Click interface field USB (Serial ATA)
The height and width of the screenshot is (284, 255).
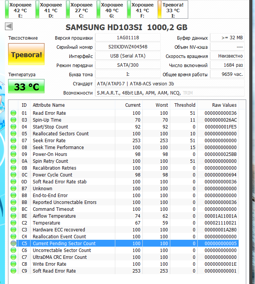pos(128,56)
